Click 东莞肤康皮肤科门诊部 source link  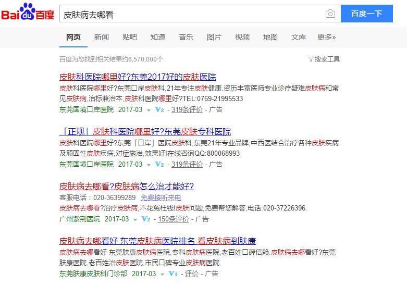[x=93, y=274]
